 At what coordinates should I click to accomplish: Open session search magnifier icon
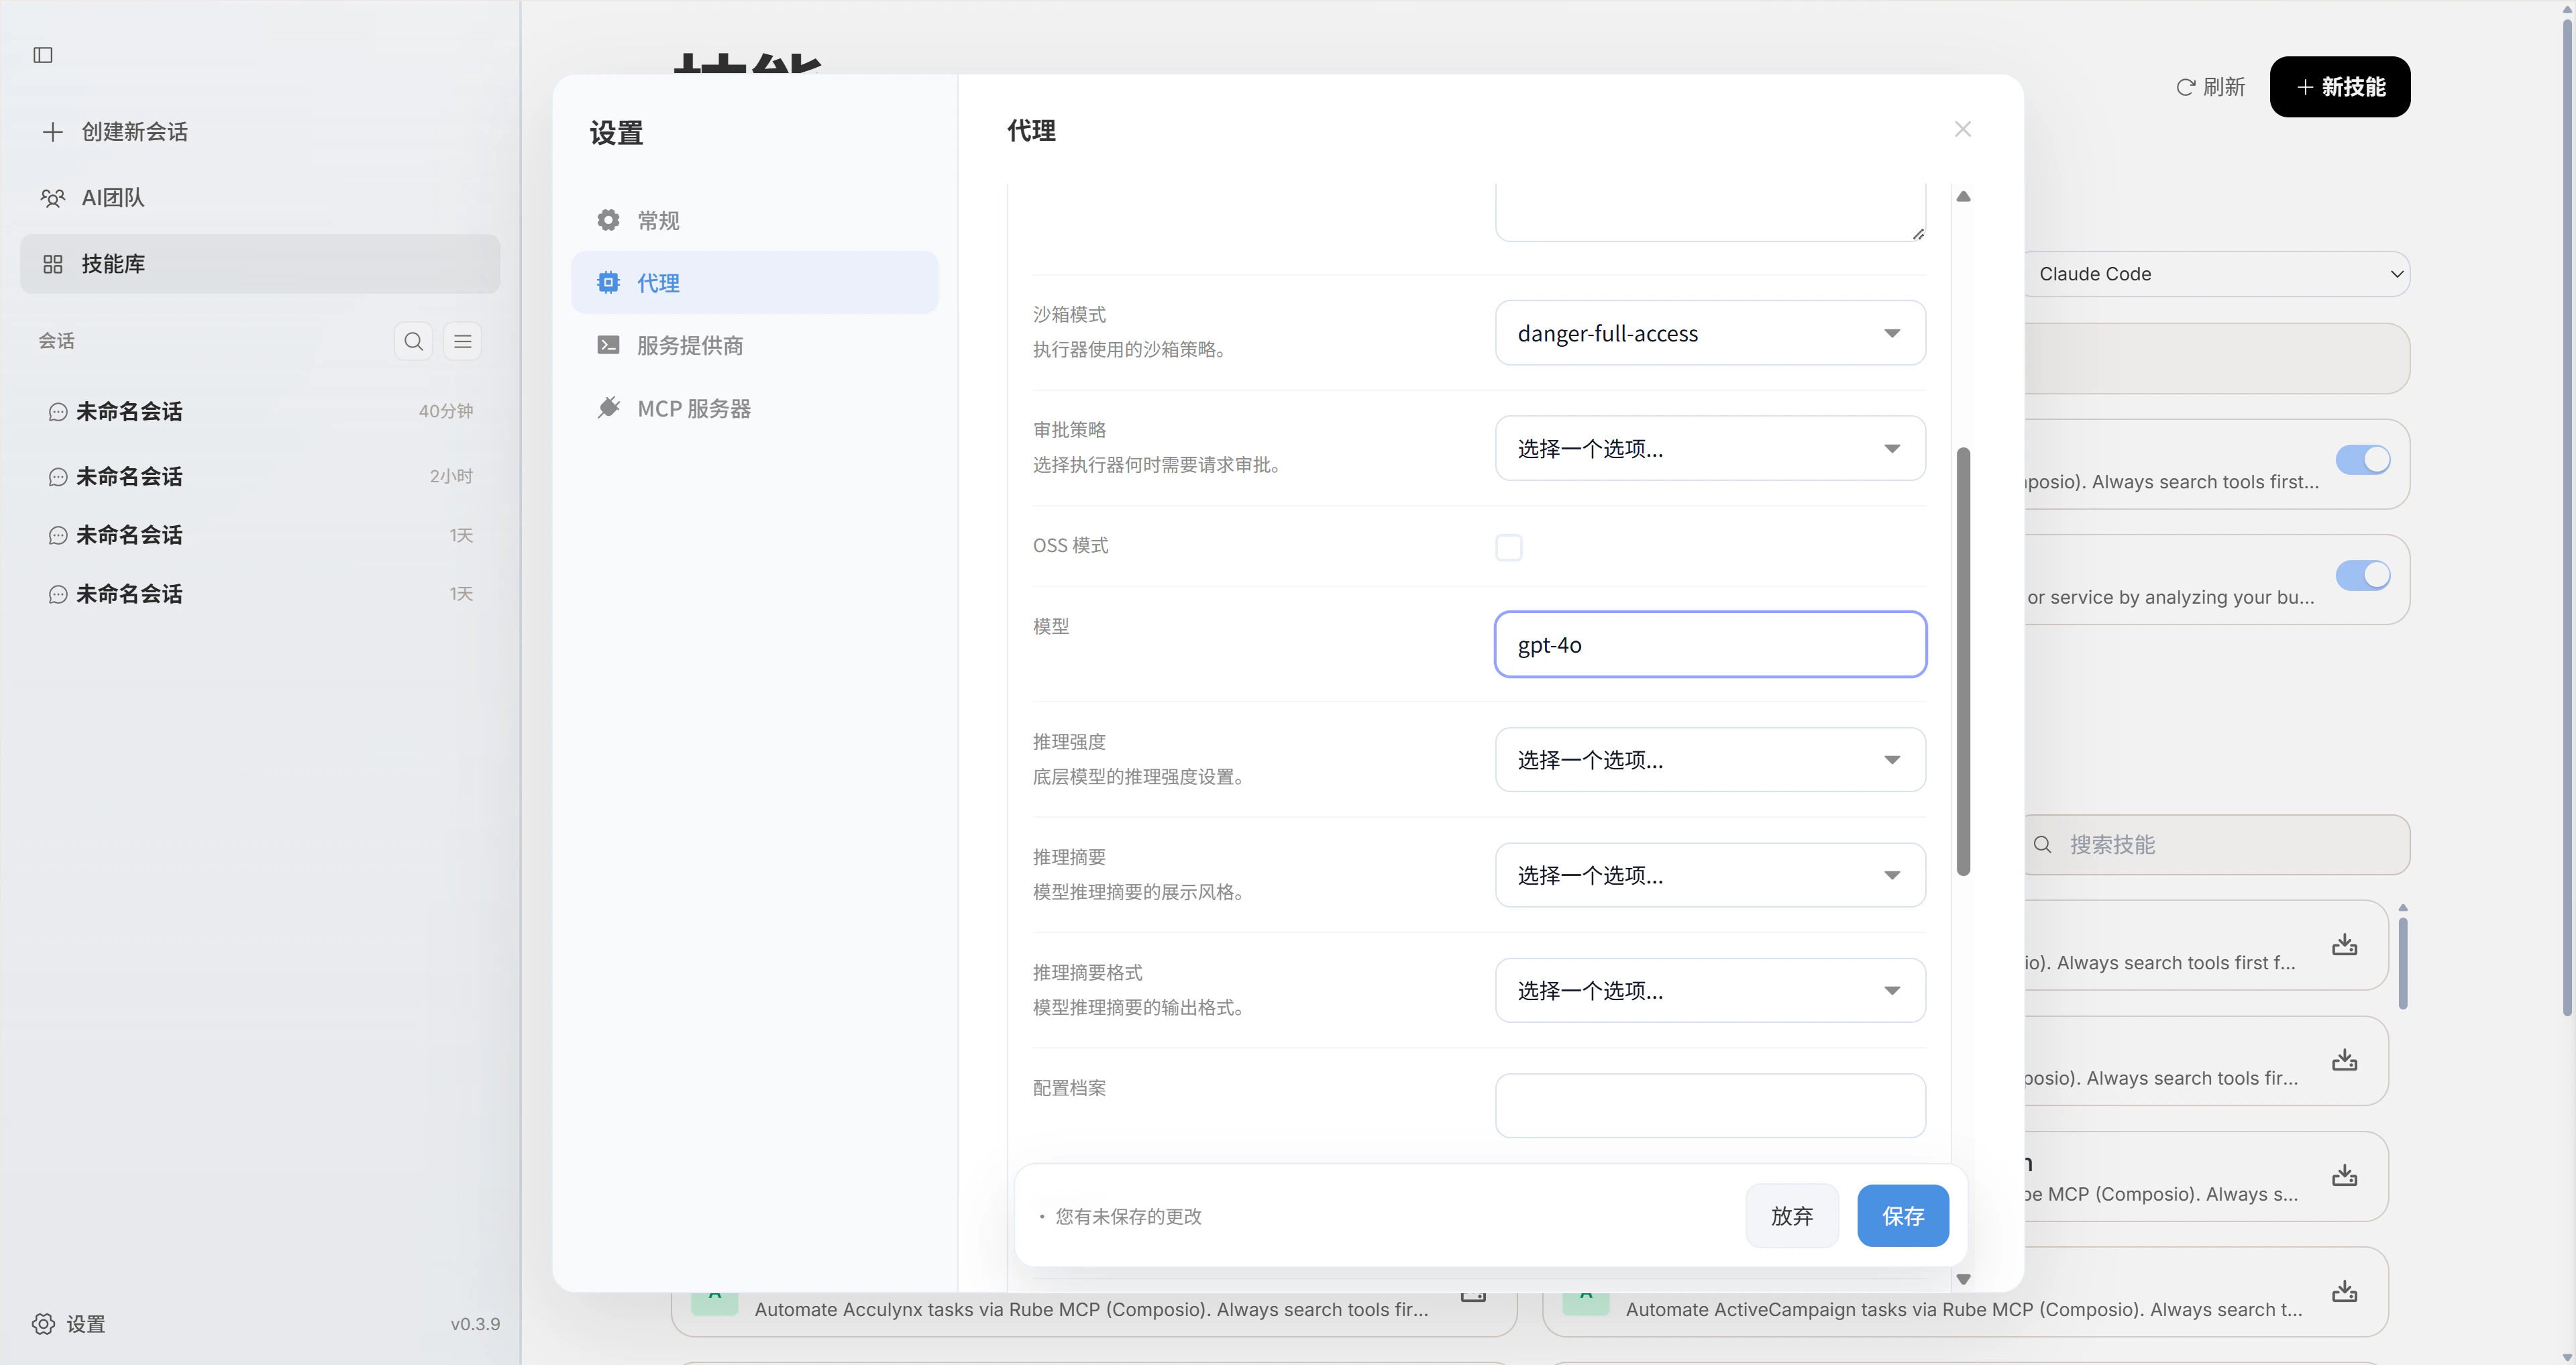(413, 341)
